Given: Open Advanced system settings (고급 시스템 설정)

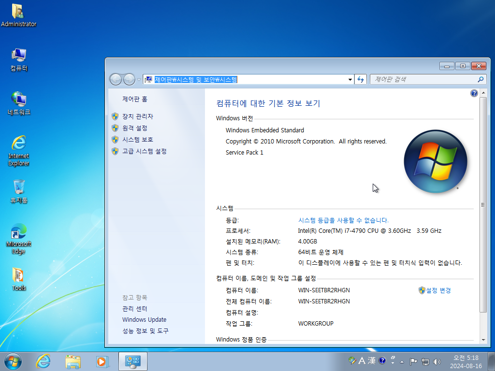Looking at the screenshot, I should [144, 151].
